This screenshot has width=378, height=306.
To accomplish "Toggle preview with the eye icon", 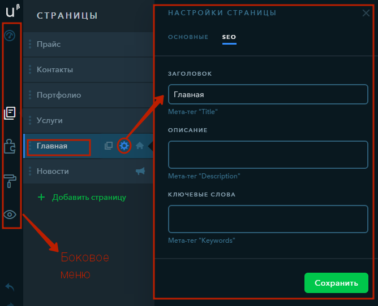I will point(10,215).
